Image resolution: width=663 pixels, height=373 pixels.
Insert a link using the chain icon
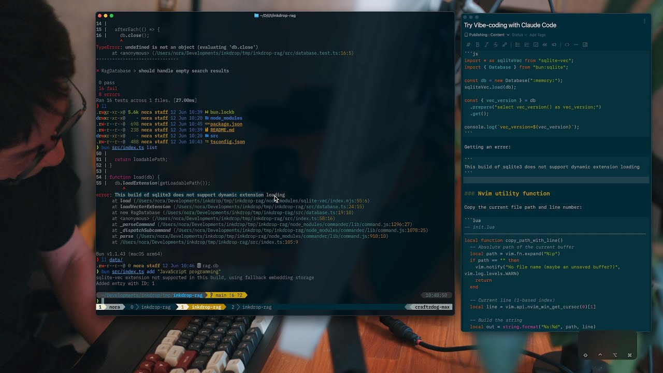(x=505, y=45)
